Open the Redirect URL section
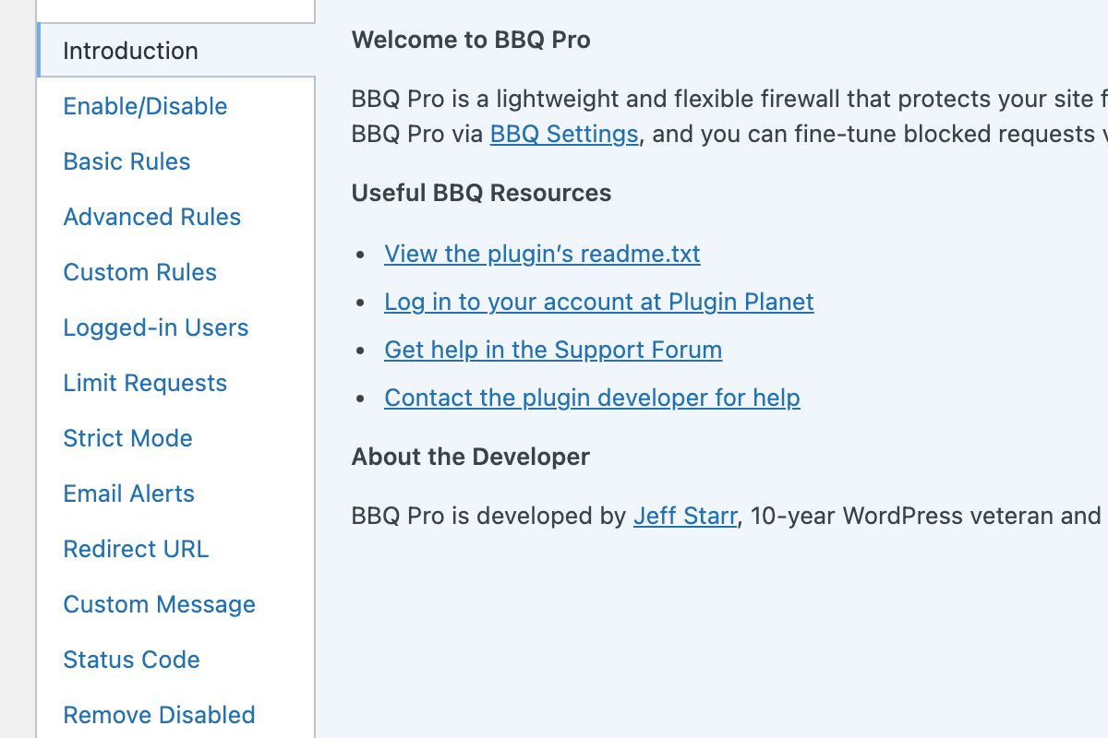Viewport: 1108px width, 738px height. point(136,549)
